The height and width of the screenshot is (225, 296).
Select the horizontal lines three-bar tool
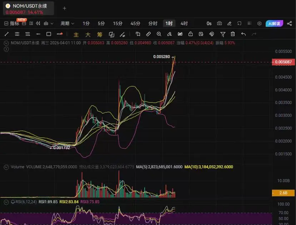(28, 34)
